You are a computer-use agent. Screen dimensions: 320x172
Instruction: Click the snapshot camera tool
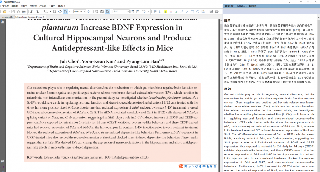point(102,11)
